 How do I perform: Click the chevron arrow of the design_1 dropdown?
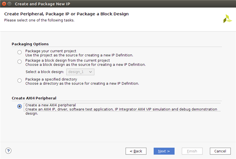pos(90,72)
